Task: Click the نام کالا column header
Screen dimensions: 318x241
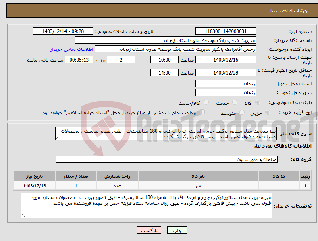Action: click(198, 176)
